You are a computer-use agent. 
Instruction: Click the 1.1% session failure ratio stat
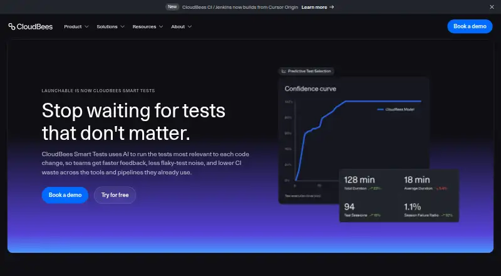(x=428, y=210)
